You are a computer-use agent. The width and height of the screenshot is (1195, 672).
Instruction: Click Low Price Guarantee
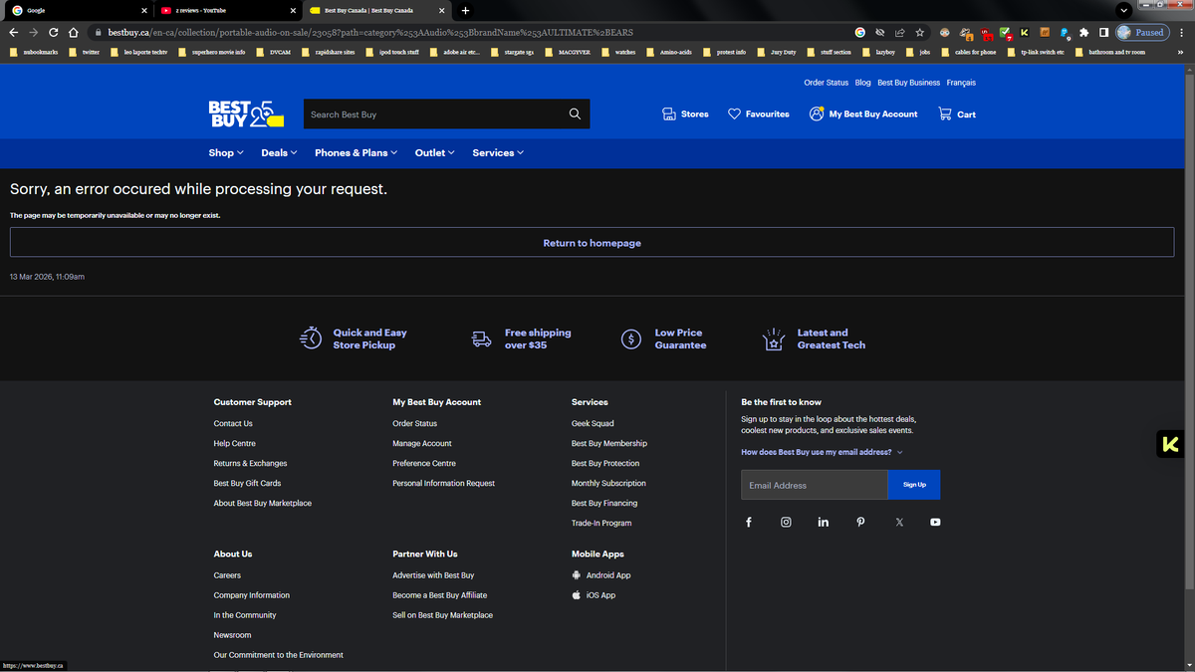point(663,338)
